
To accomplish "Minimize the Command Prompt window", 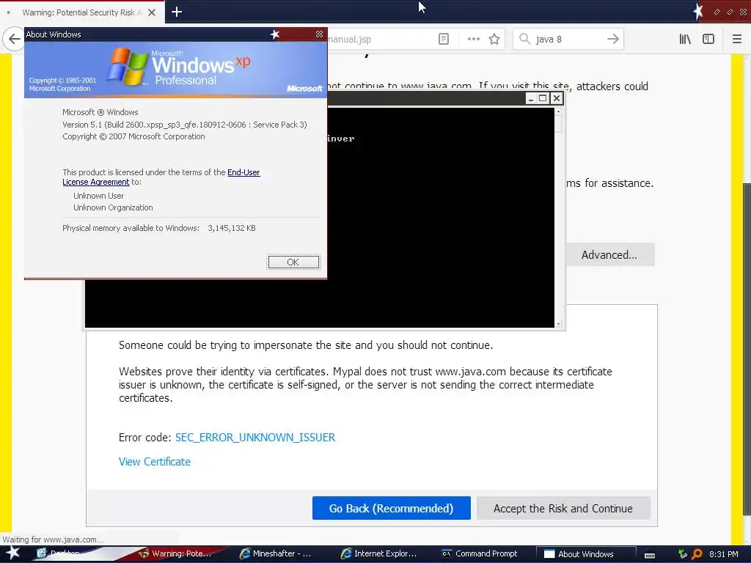I will 531,99.
